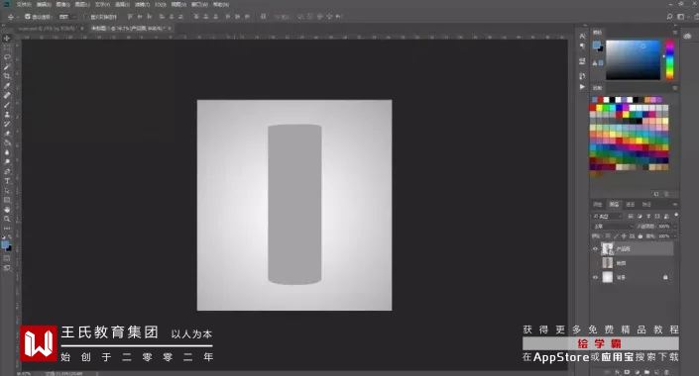Select the Crop tool
Screen dimensions: 699x376
pos(7,76)
